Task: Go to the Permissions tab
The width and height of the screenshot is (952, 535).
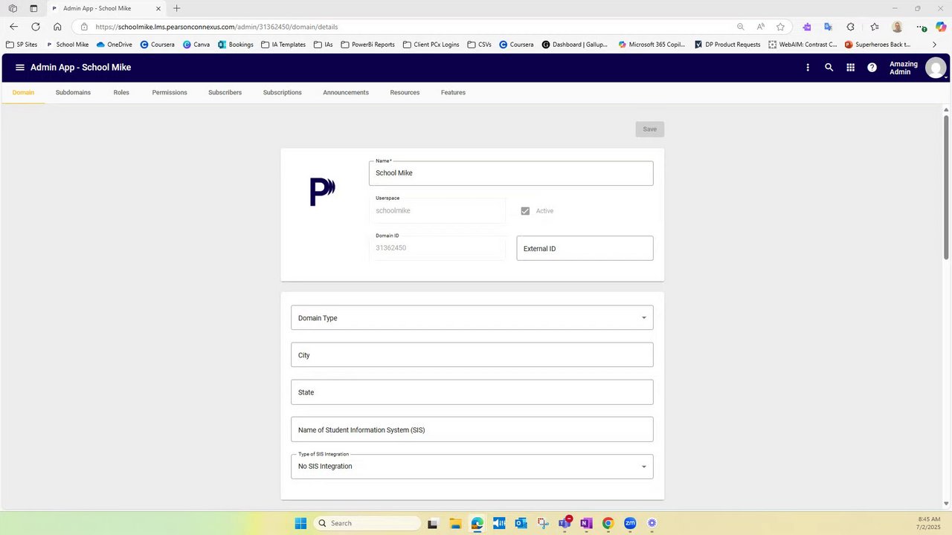Action: (170, 93)
